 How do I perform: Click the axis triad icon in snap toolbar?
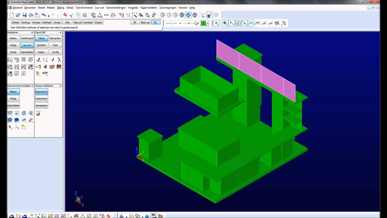click(284, 23)
